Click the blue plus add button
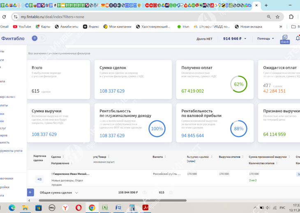Image resolution: width=300 pixels, height=213 pixels. (x=30, y=192)
